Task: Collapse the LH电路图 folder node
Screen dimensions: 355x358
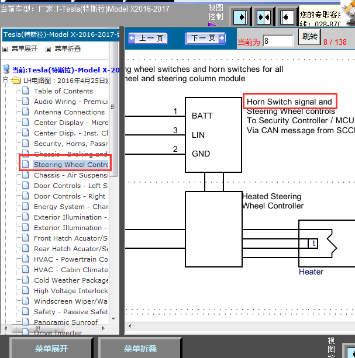Action: [5, 80]
